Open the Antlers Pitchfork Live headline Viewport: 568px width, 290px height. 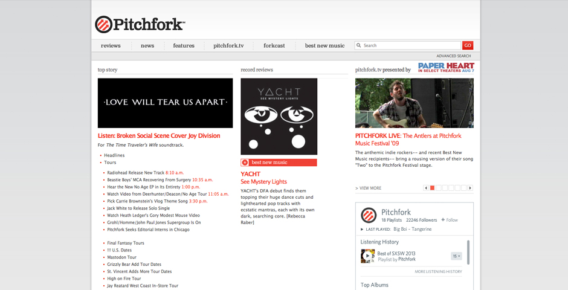pyautogui.click(x=408, y=140)
